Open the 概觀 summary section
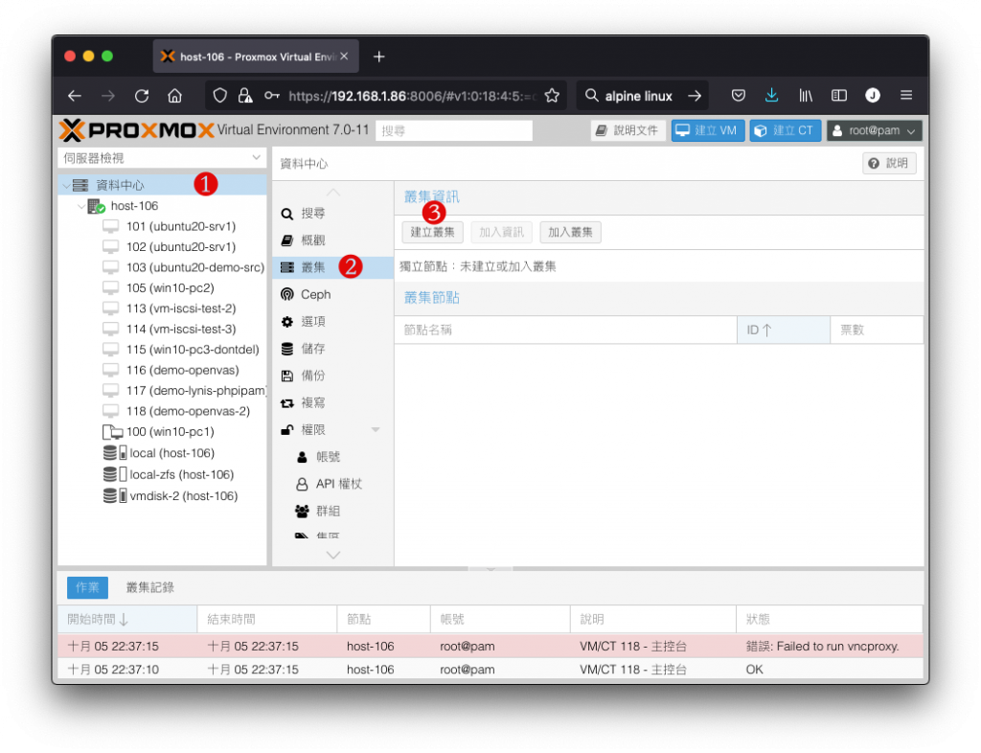 [332, 240]
